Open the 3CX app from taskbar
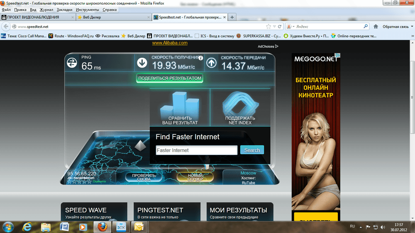The image size is (415, 233). click(121, 227)
